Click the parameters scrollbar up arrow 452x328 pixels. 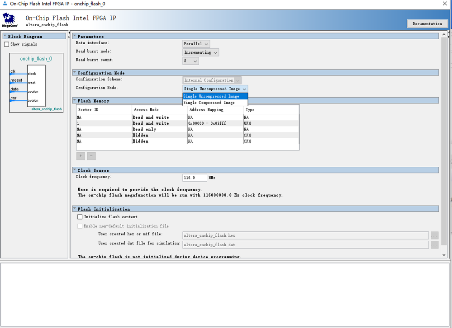click(444, 35)
